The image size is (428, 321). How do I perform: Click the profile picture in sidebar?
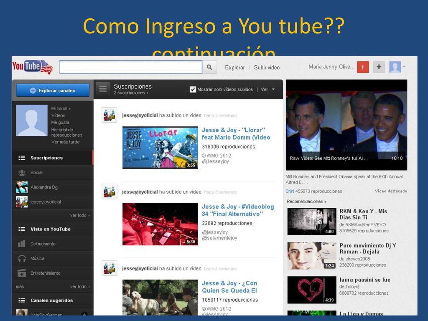click(32, 120)
